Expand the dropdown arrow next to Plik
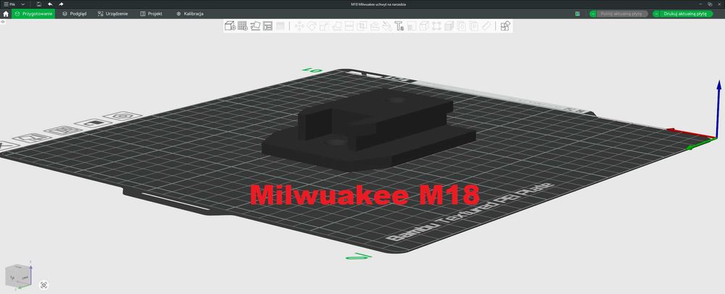Image resolution: width=725 pixels, height=294 pixels. pos(23,4)
